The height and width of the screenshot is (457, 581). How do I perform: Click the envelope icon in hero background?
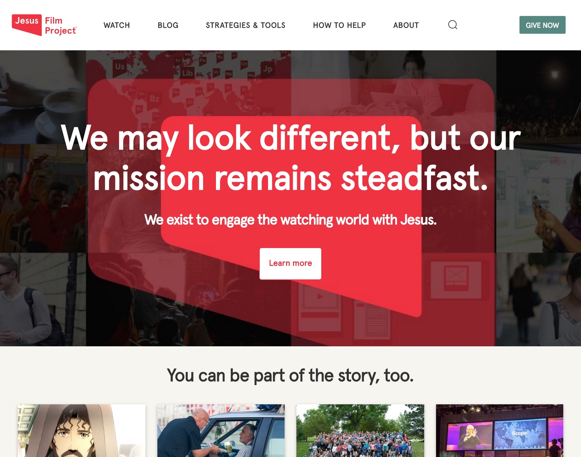(456, 274)
